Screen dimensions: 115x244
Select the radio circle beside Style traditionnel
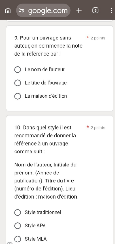17,213
